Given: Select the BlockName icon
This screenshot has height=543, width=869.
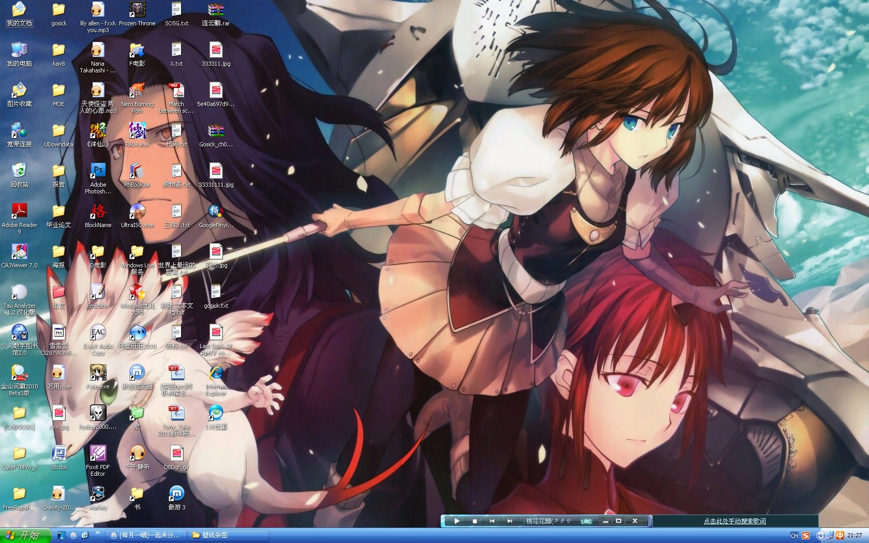Looking at the screenshot, I should point(98,215).
